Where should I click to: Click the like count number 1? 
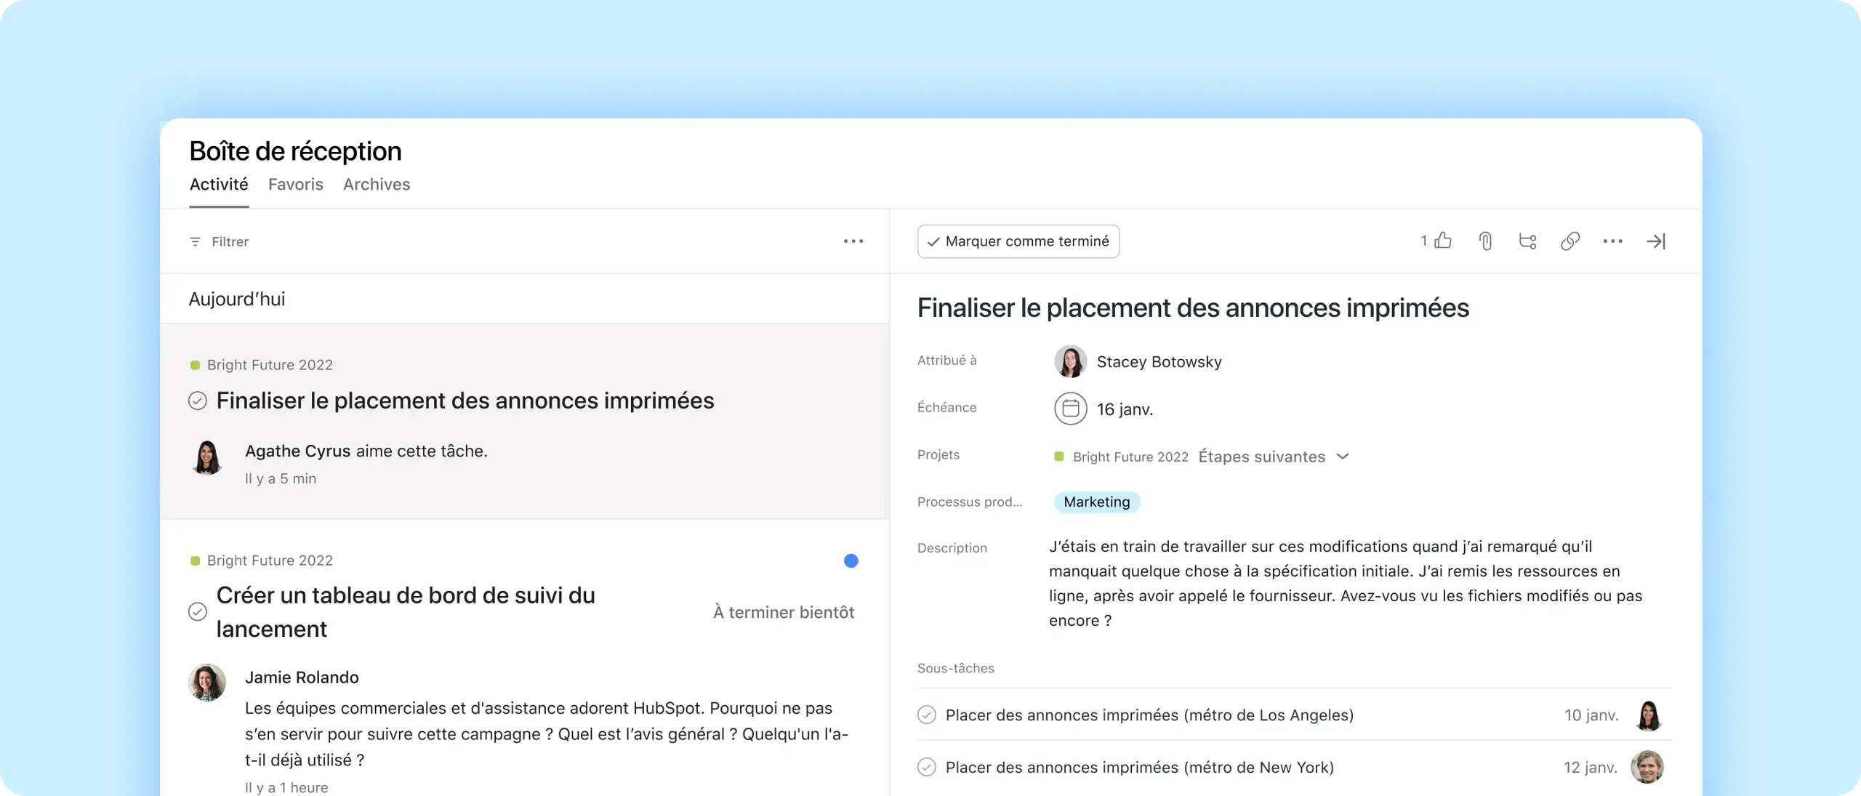tap(1424, 241)
